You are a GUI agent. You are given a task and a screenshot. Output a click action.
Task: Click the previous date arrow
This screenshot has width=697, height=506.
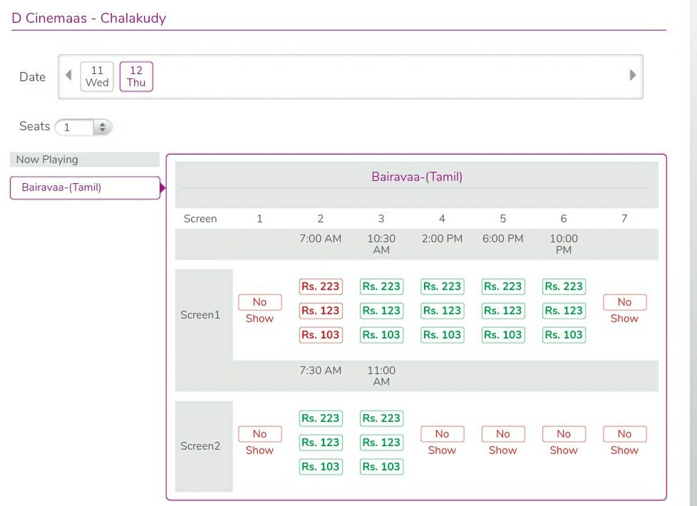68,75
